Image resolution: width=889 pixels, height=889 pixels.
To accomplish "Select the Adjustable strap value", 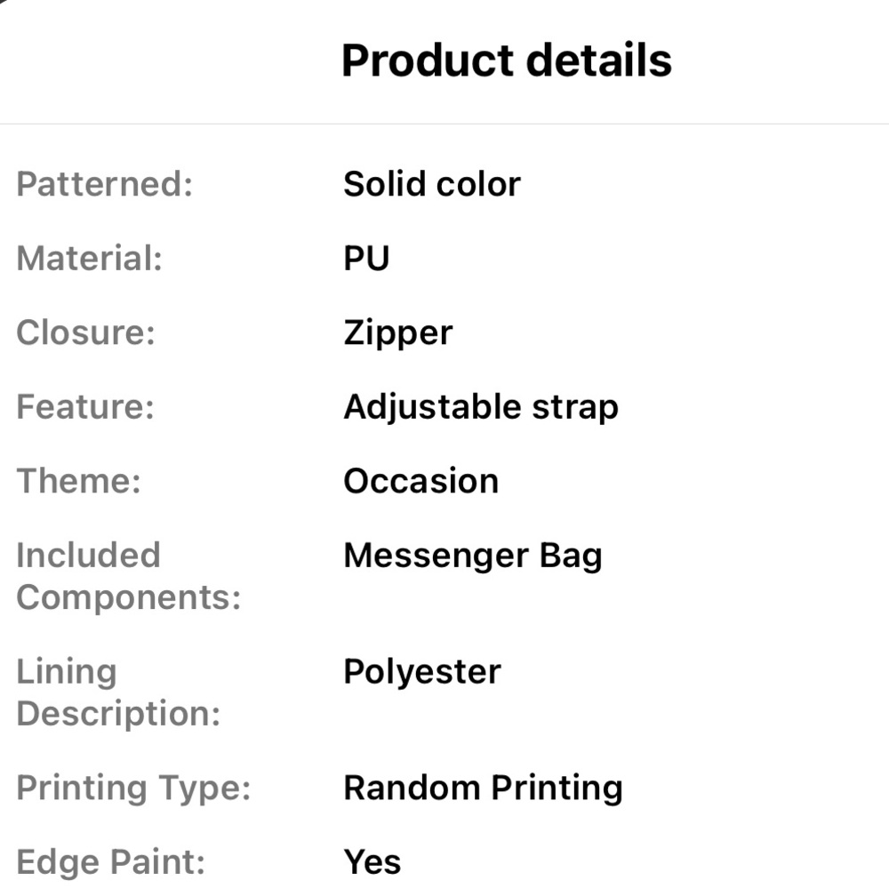I will 481,408.
